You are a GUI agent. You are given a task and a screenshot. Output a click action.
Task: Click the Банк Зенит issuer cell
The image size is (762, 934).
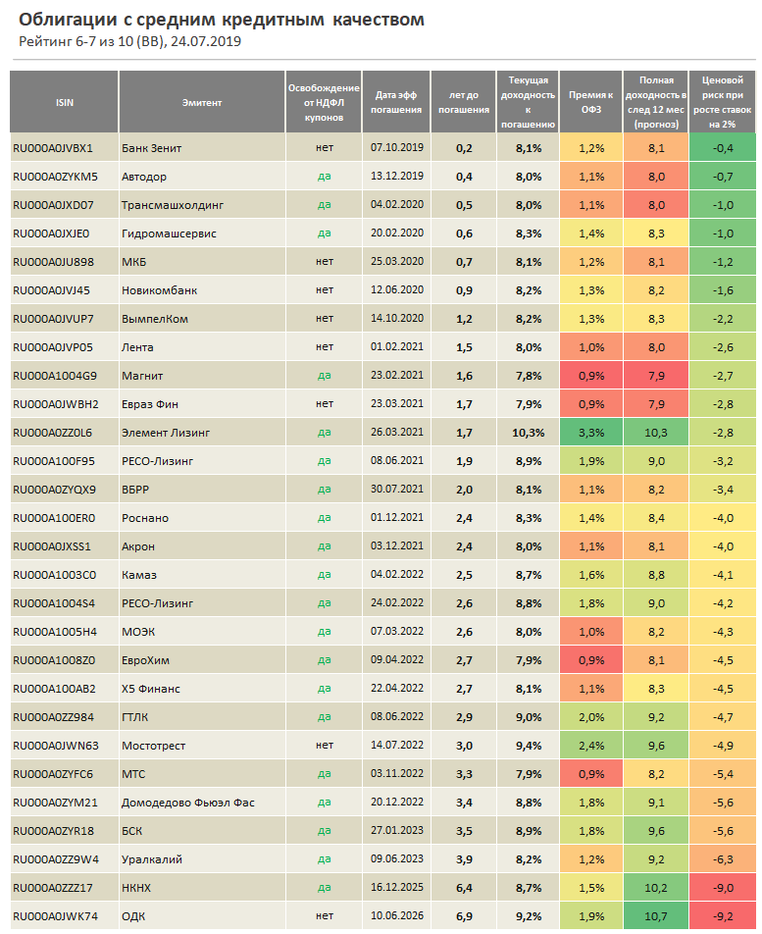pyautogui.click(x=151, y=148)
